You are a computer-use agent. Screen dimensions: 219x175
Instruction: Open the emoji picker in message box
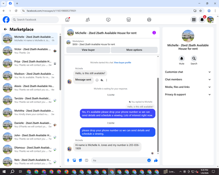tap(149, 161)
